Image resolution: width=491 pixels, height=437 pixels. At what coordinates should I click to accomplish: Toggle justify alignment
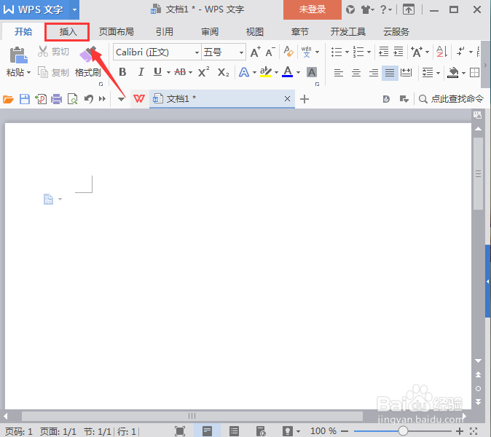[x=390, y=73]
